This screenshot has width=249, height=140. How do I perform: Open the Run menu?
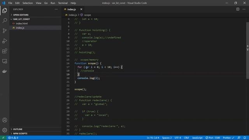[x=53, y=3]
